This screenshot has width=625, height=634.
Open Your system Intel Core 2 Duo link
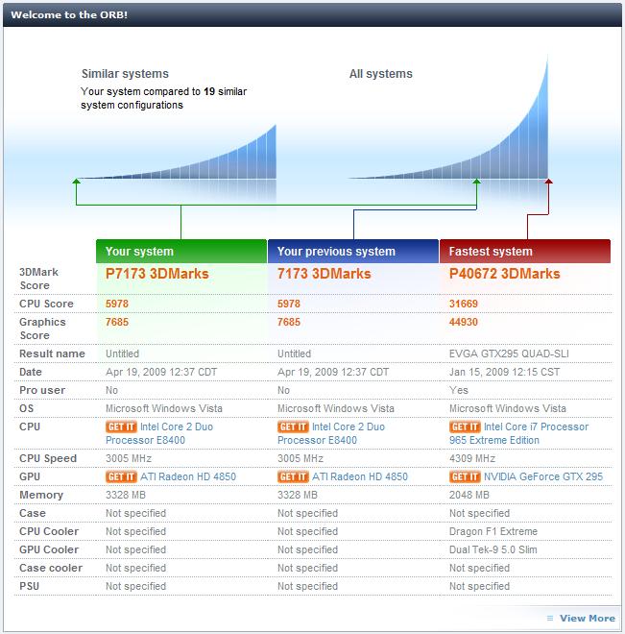point(159,433)
